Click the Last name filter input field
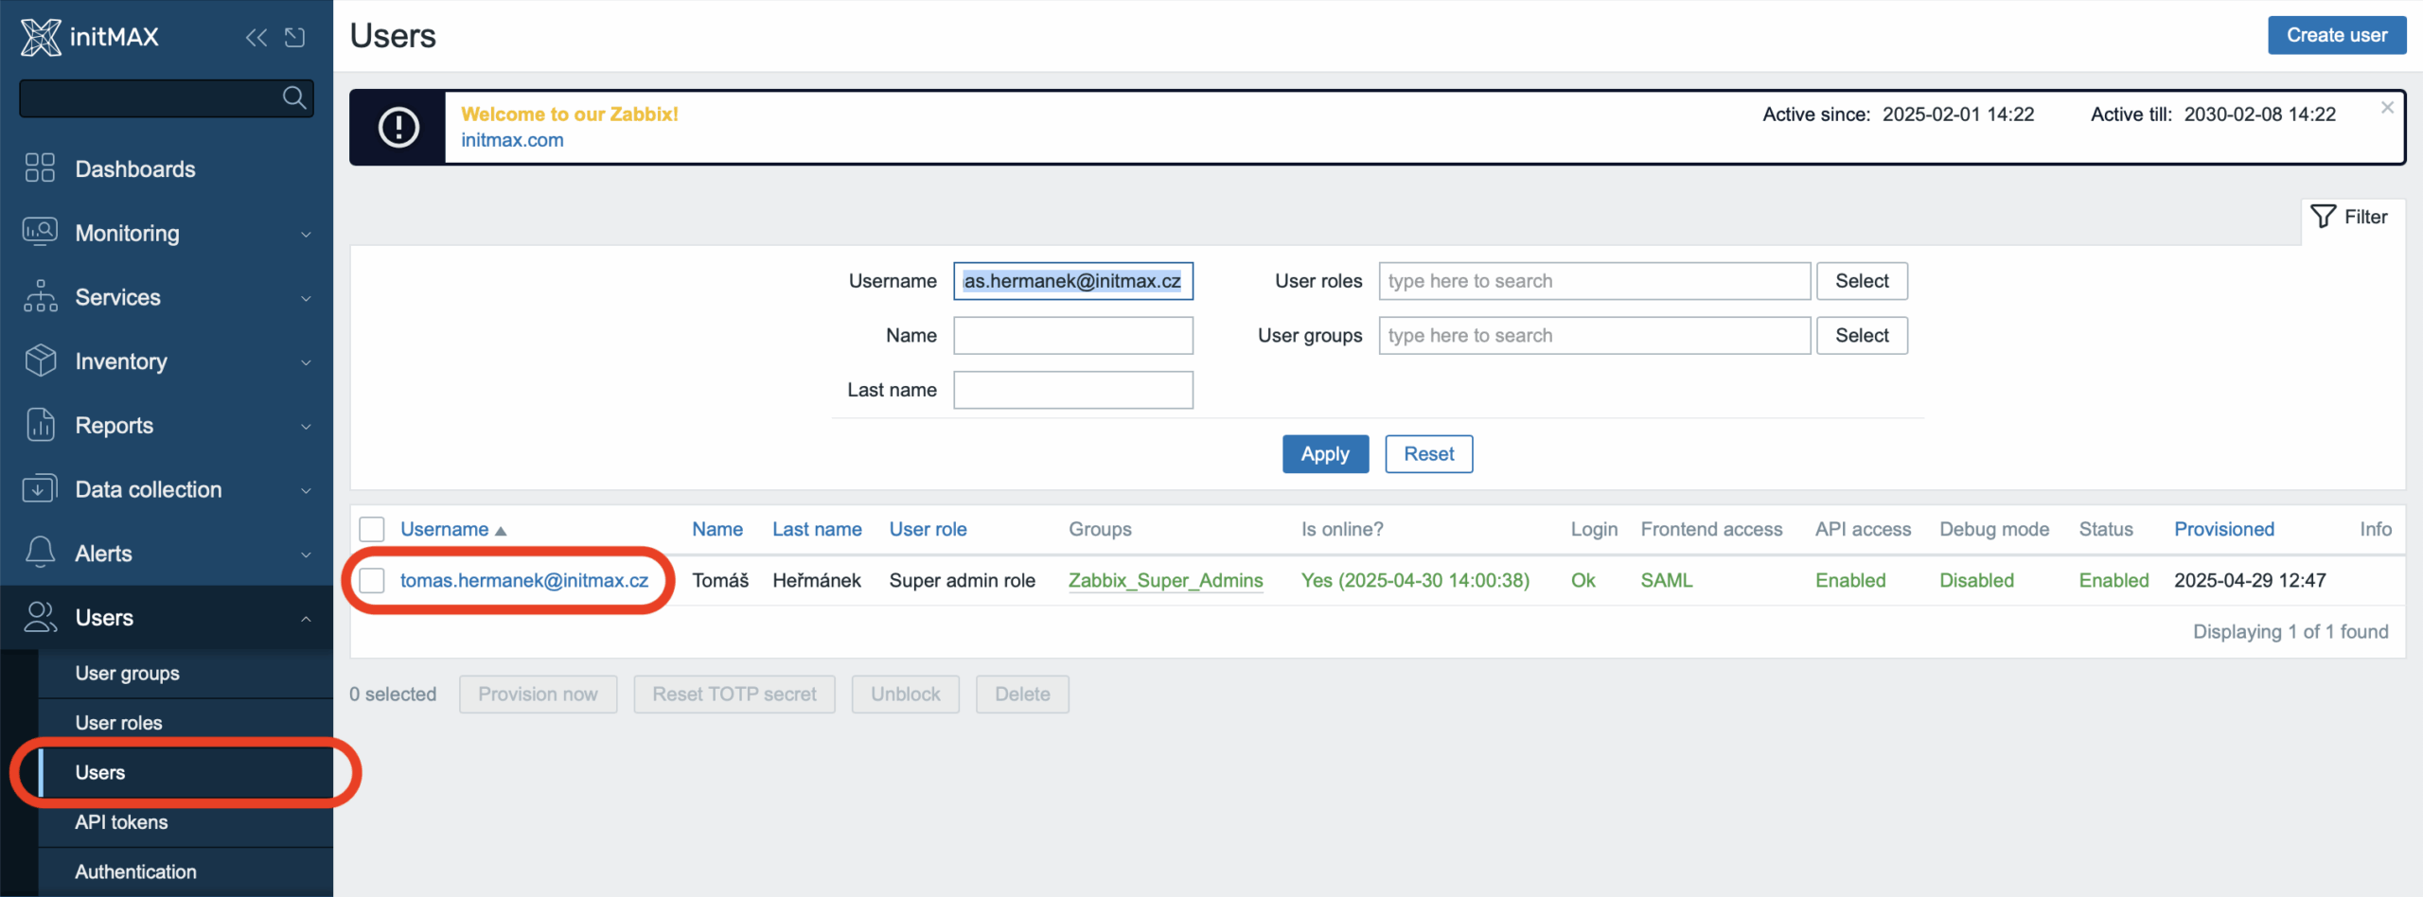Viewport: 2423px width, 897px height. point(1073,390)
